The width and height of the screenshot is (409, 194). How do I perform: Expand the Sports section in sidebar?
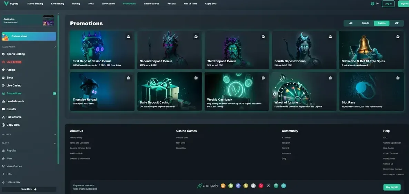coord(55,134)
